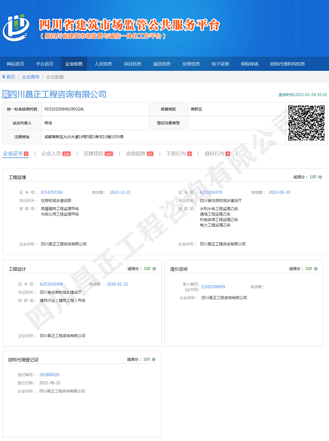The width and height of the screenshot is (329, 441).
Task: Navigate to 诚信信息 menu item
Action: pos(162,64)
